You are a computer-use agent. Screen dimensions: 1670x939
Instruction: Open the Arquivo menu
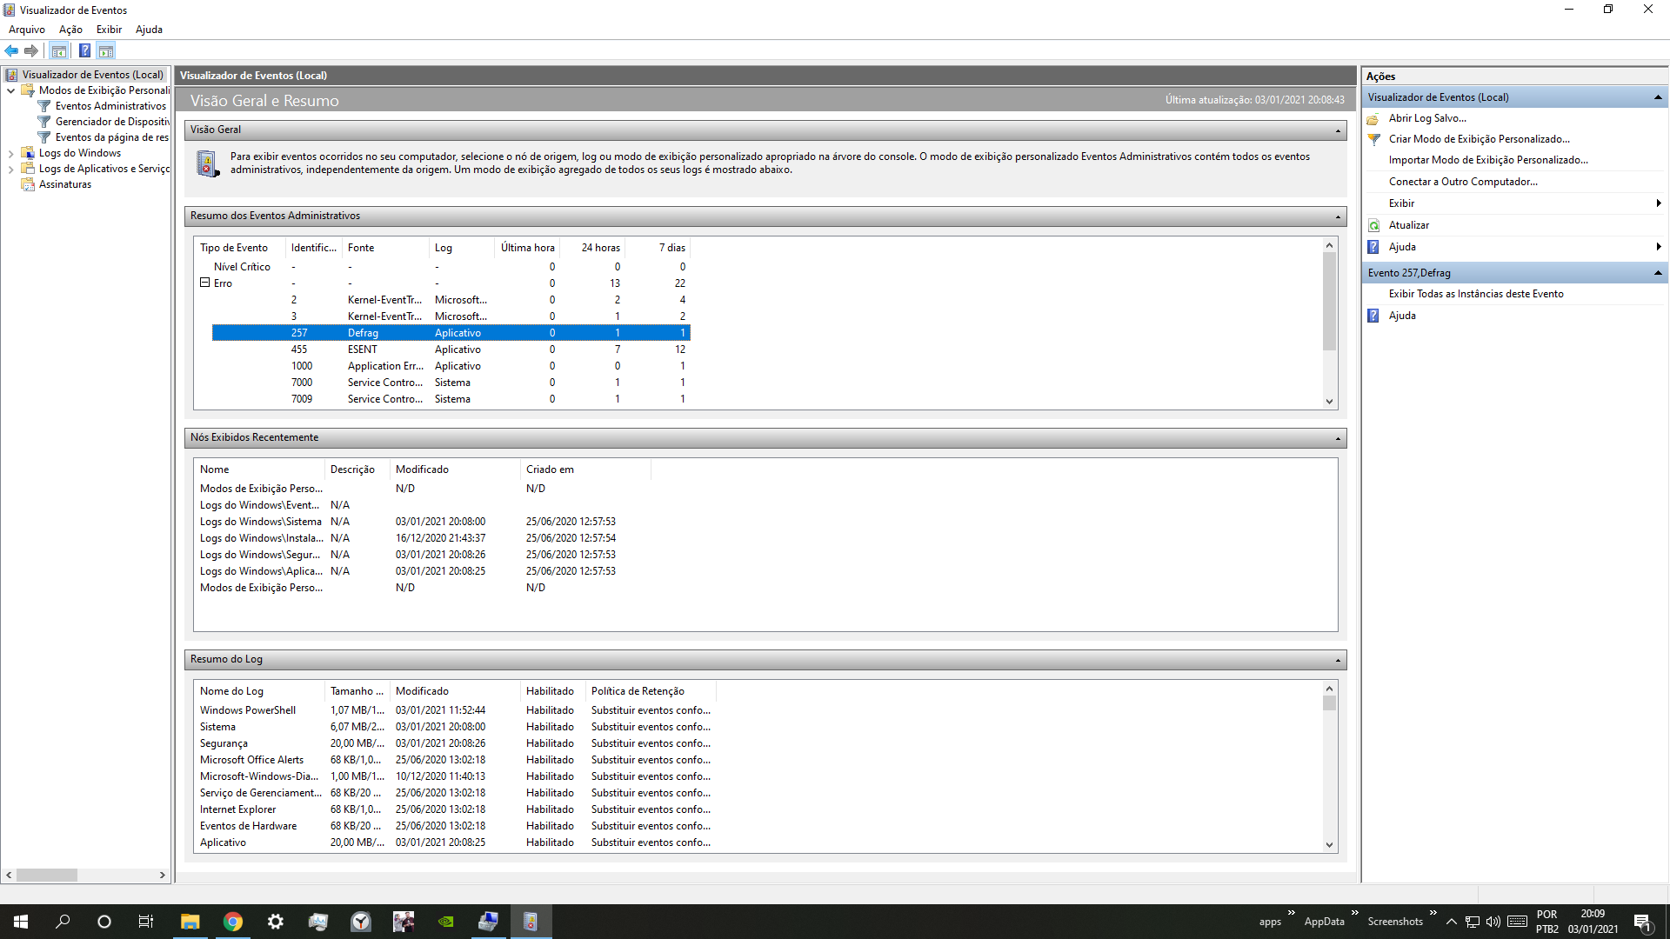27,30
